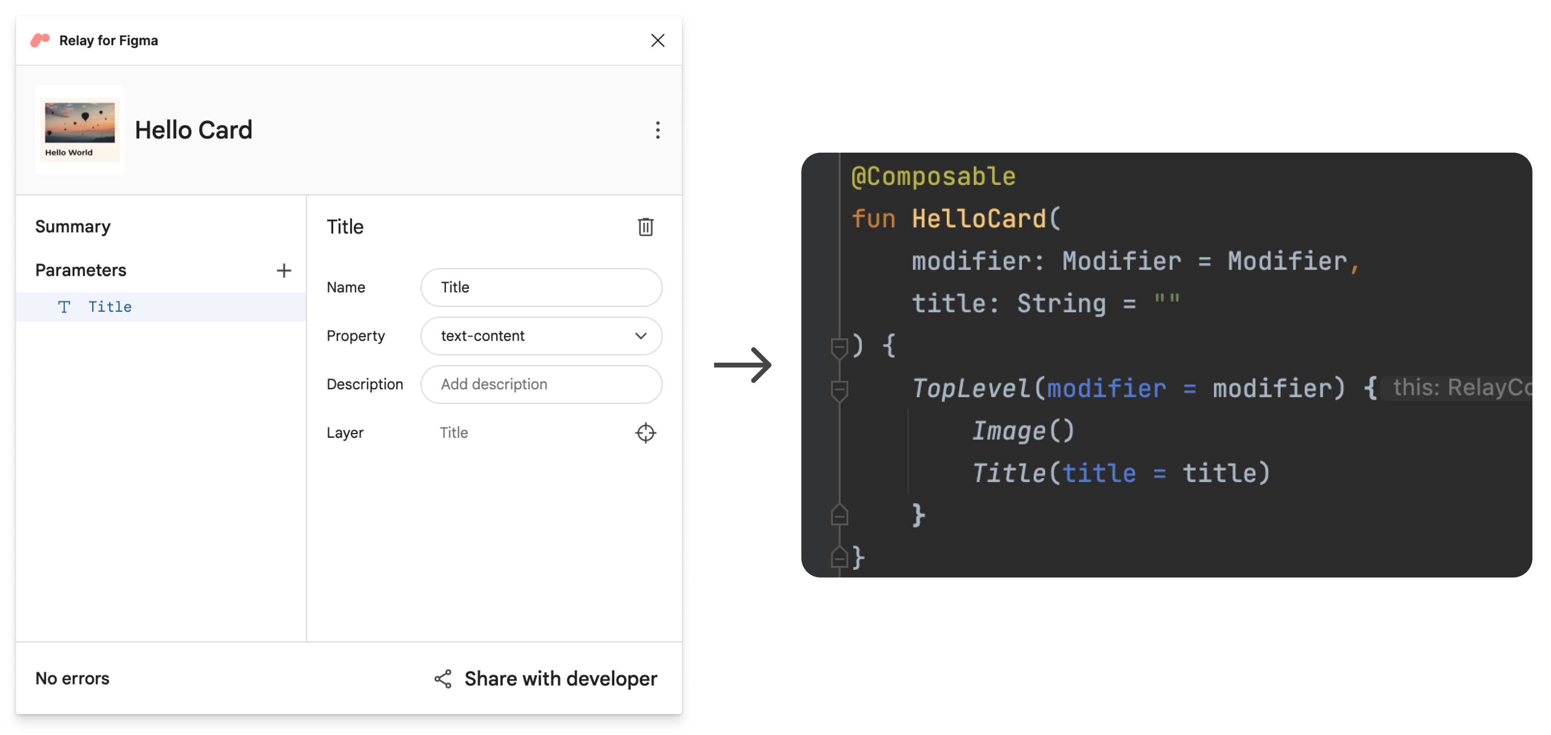Click the Add description placeholder field

tap(541, 384)
